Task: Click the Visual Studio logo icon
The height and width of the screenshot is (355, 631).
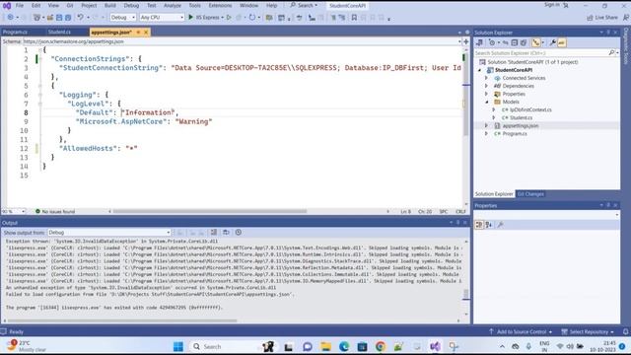Action: 7,6
